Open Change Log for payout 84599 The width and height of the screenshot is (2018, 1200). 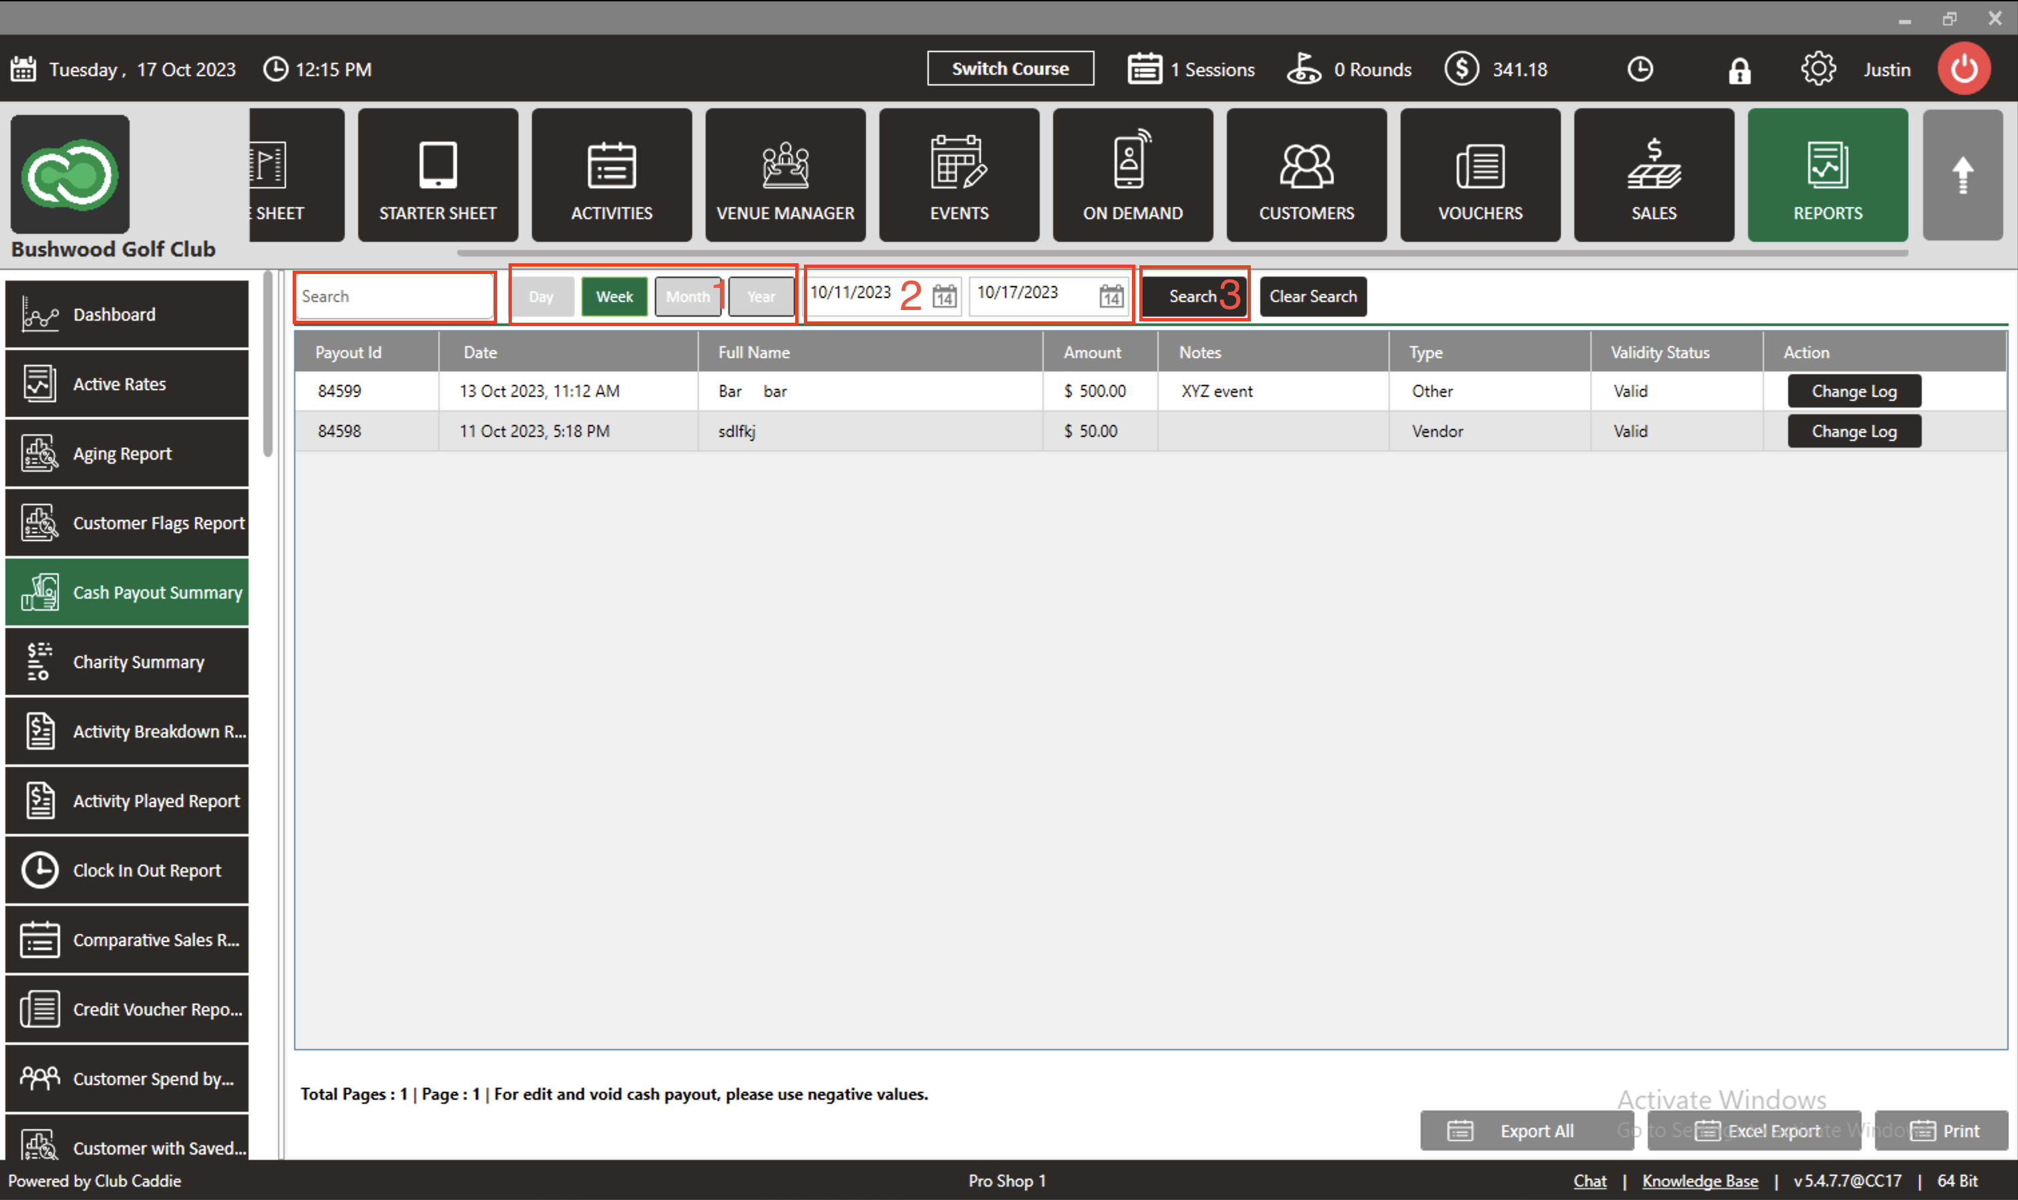pos(1853,392)
